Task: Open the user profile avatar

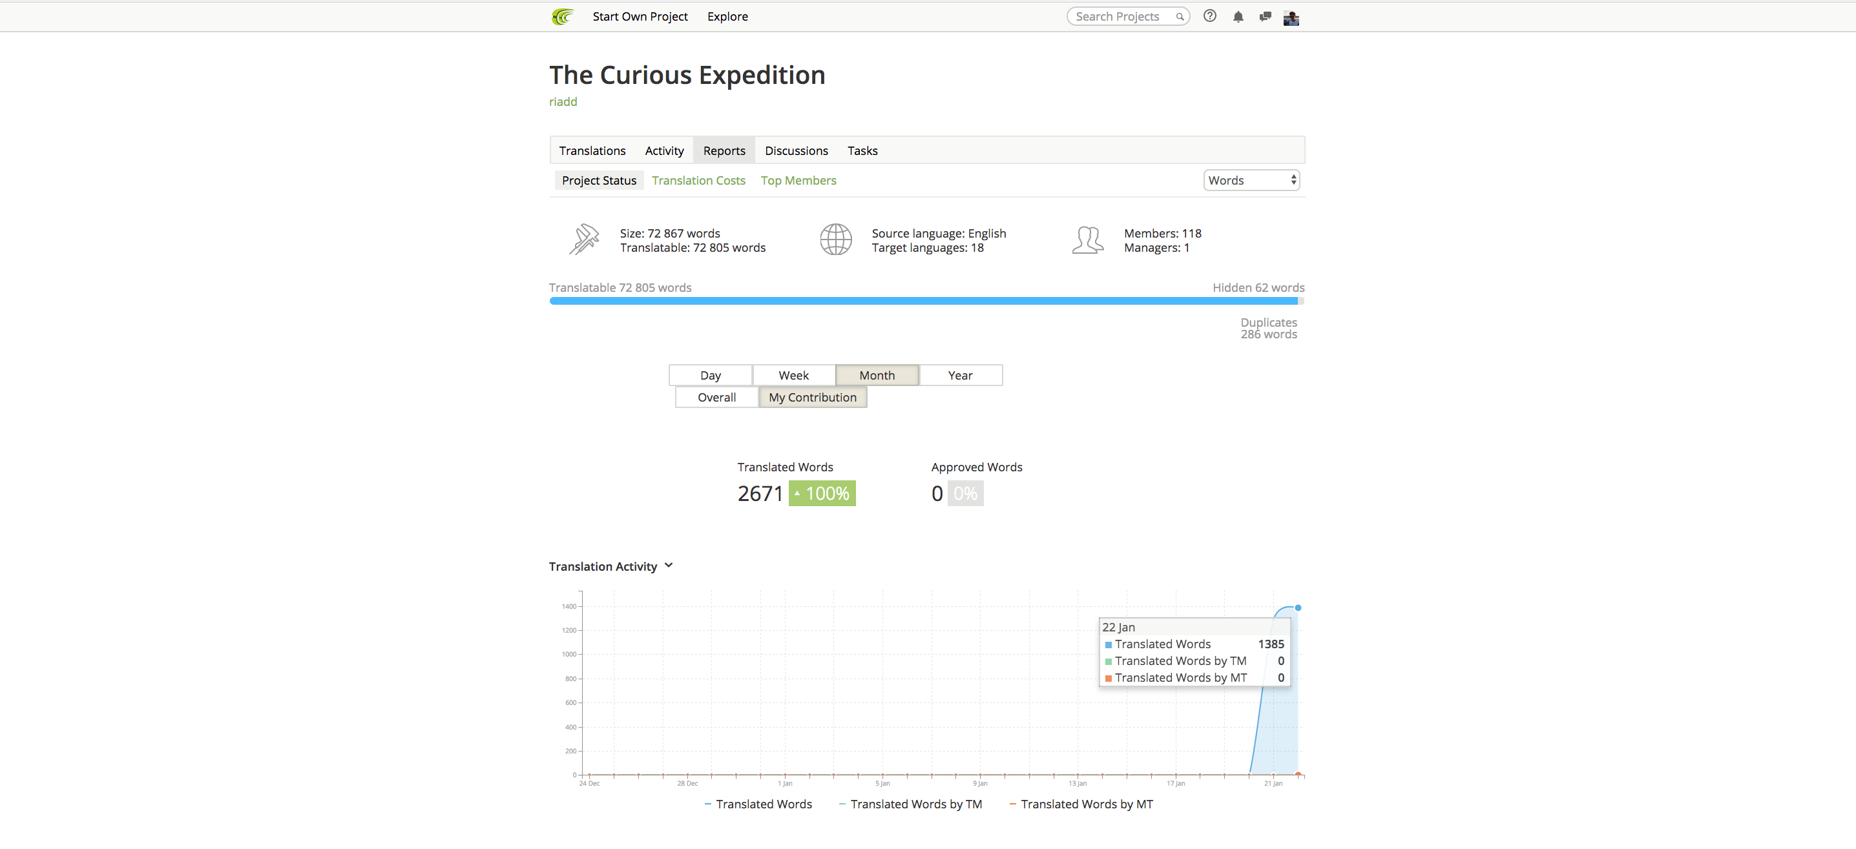Action: click(x=1291, y=17)
